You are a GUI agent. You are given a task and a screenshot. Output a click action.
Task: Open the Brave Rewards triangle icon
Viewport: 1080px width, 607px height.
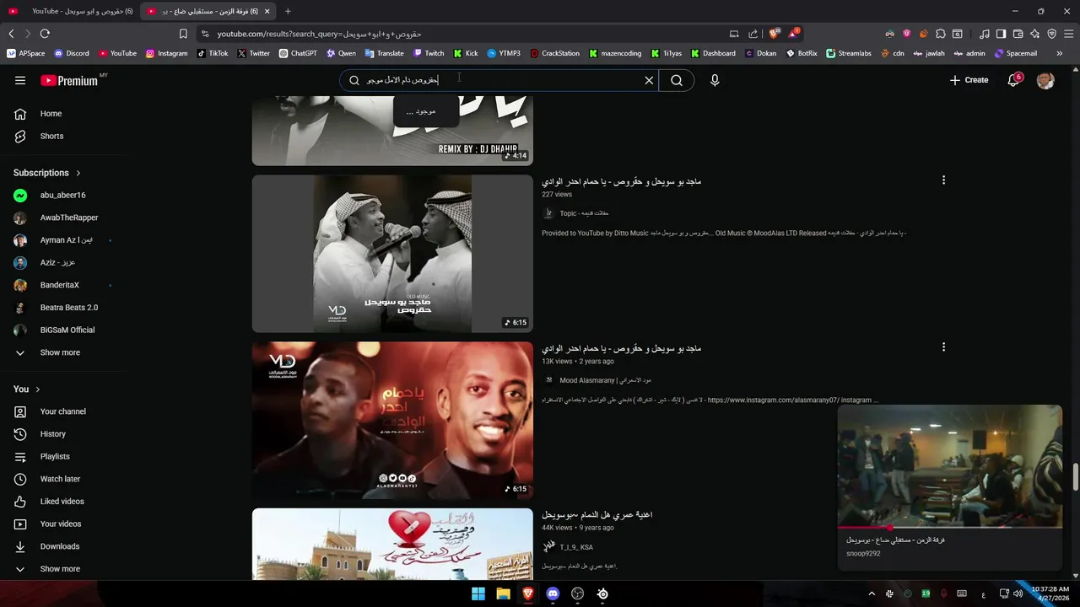794,34
